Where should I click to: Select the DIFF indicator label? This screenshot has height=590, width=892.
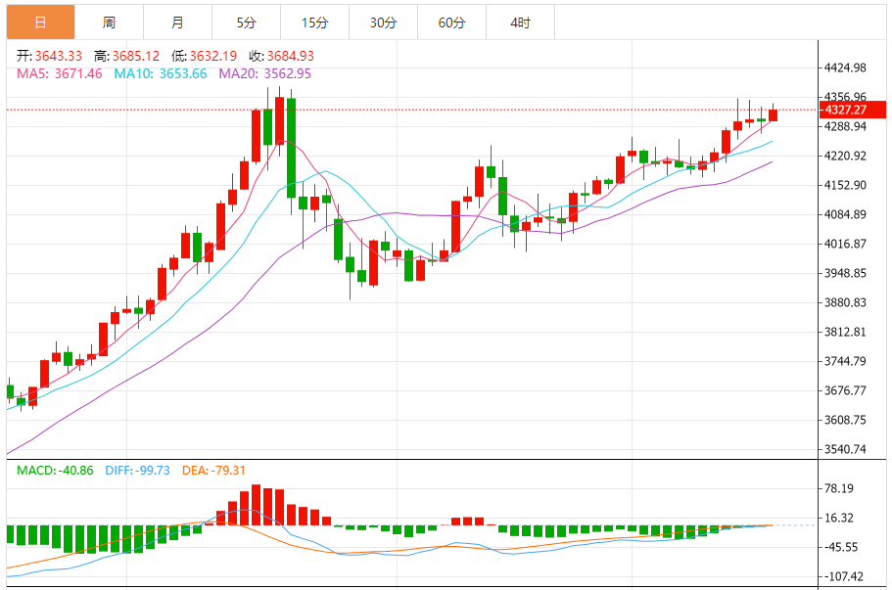136,471
